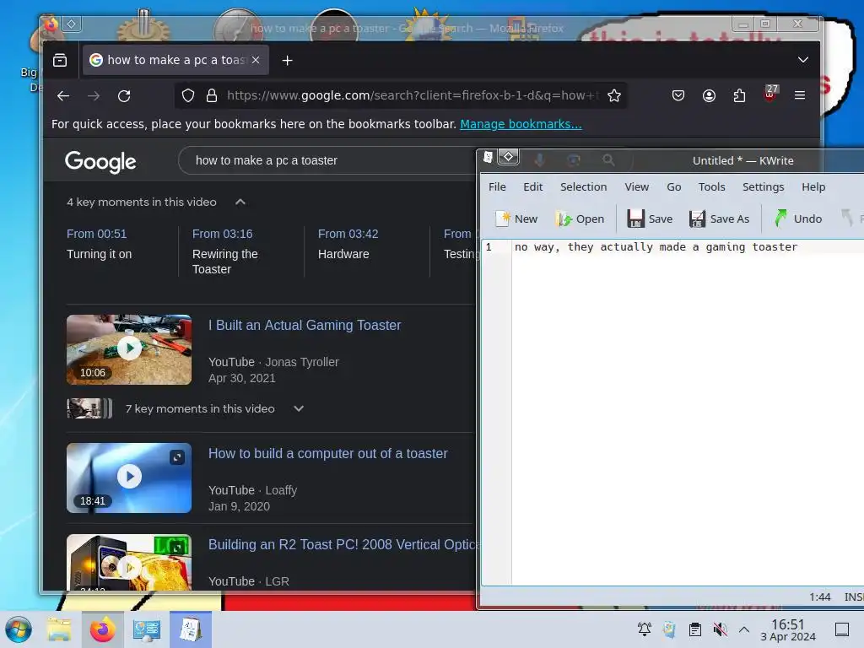This screenshot has height=648, width=864.
Task: Create New document in KWrite
Action: [516, 219]
